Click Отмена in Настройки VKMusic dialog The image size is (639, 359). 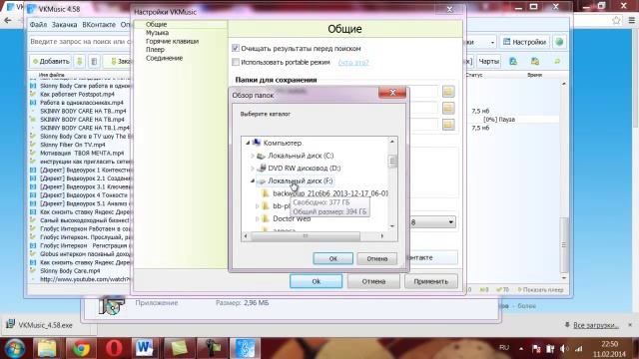tap(373, 281)
